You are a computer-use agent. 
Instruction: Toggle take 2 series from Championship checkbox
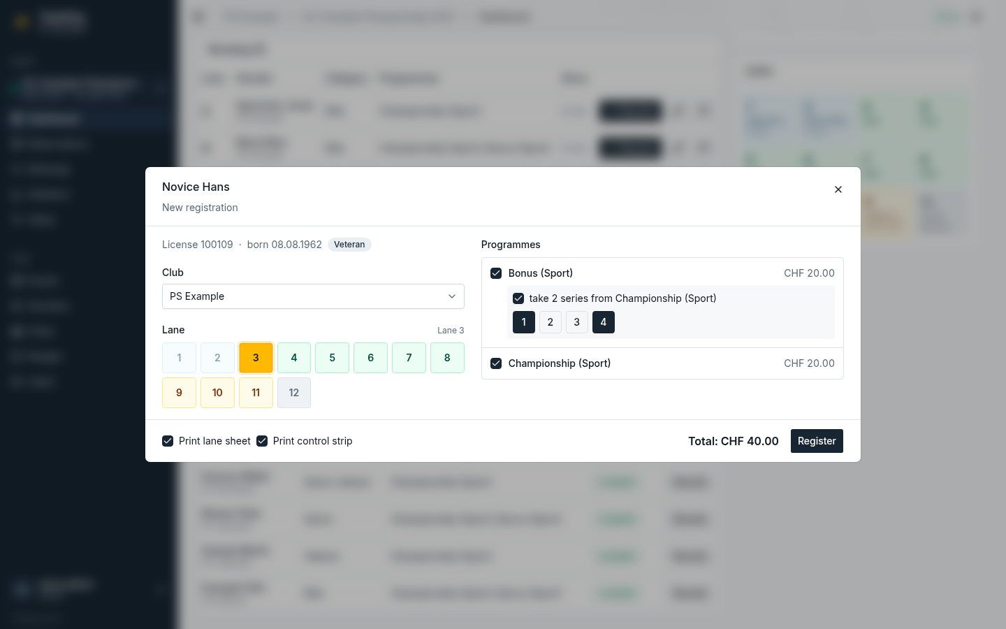[518, 298]
